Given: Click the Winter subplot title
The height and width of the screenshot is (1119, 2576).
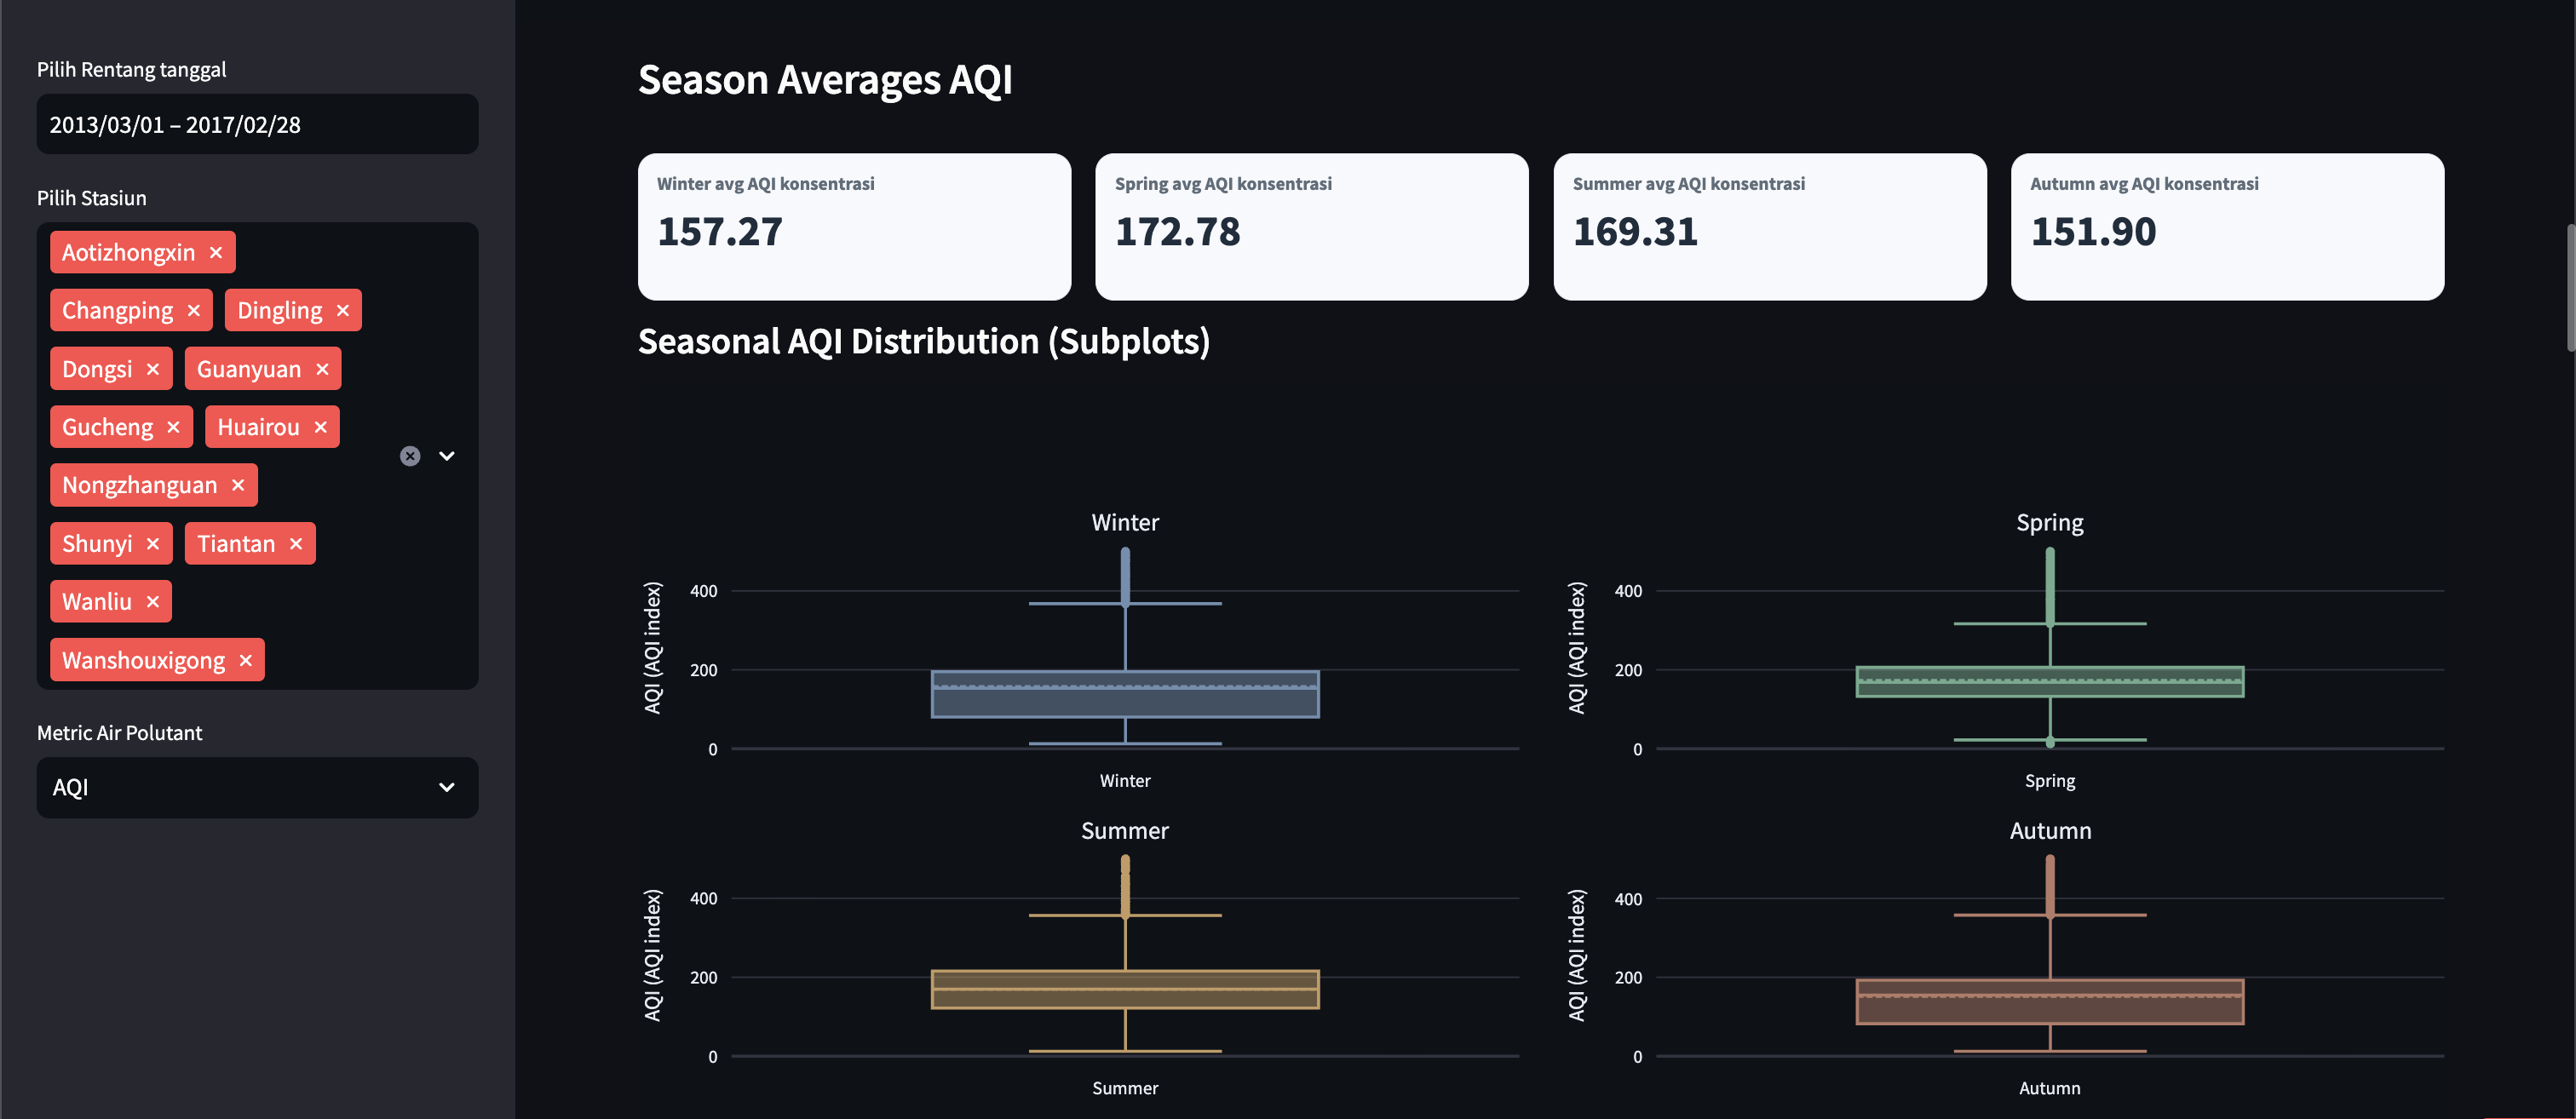Looking at the screenshot, I should (1125, 523).
